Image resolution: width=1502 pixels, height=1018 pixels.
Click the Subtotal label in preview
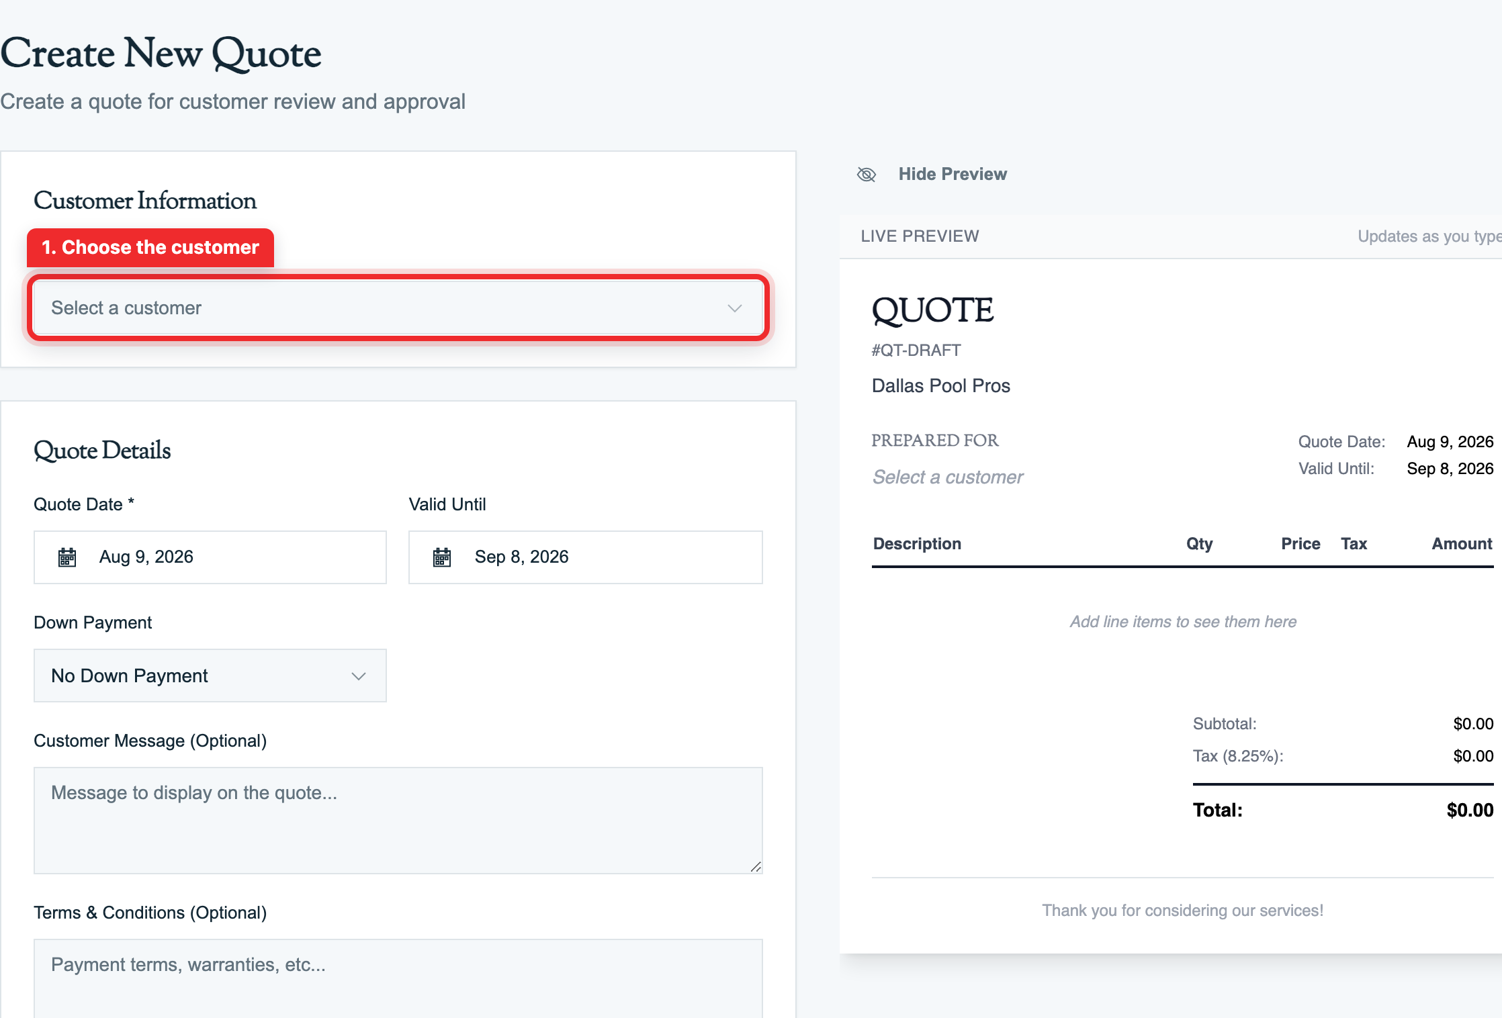[1225, 724]
